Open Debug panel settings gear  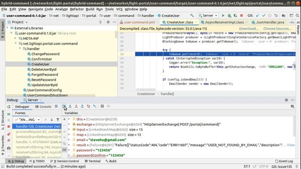[286, 100]
